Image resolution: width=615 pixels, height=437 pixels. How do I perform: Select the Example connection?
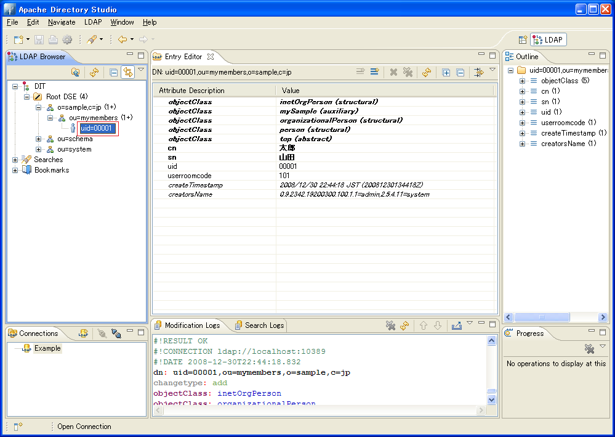pos(47,349)
